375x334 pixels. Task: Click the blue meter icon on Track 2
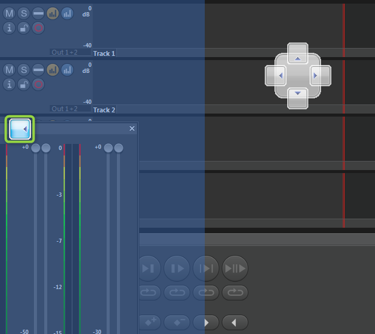point(67,70)
